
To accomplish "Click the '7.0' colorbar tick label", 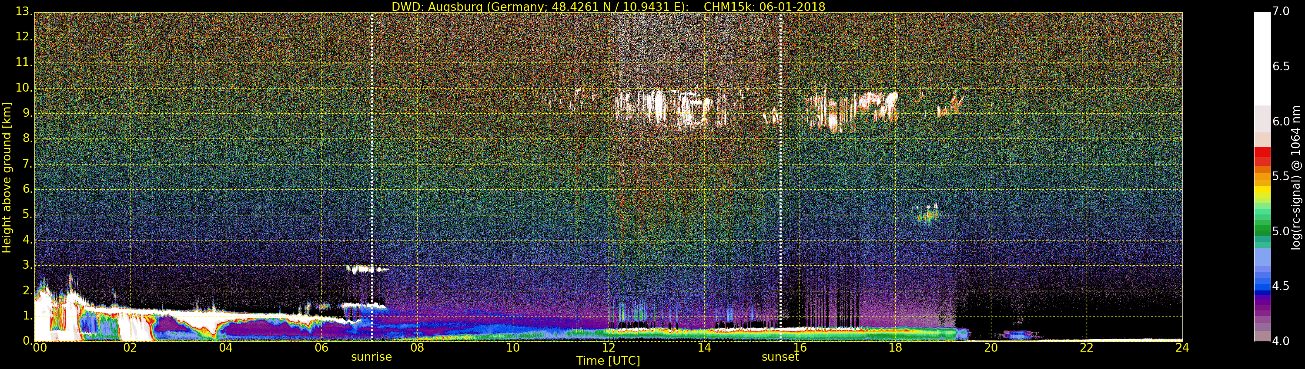I will tap(1281, 11).
